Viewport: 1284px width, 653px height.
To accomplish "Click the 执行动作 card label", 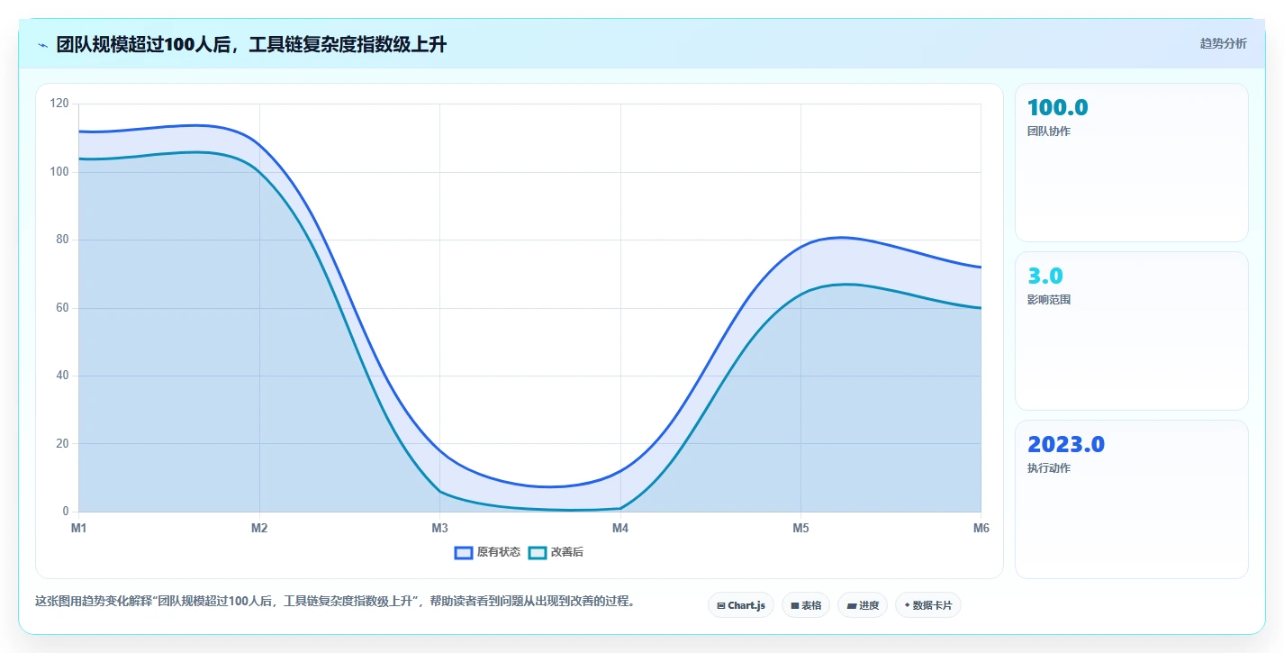I will tap(1049, 468).
